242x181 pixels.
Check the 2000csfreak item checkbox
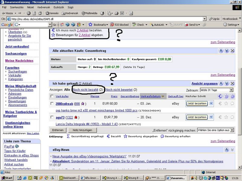pyautogui.click(x=52, y=103)
